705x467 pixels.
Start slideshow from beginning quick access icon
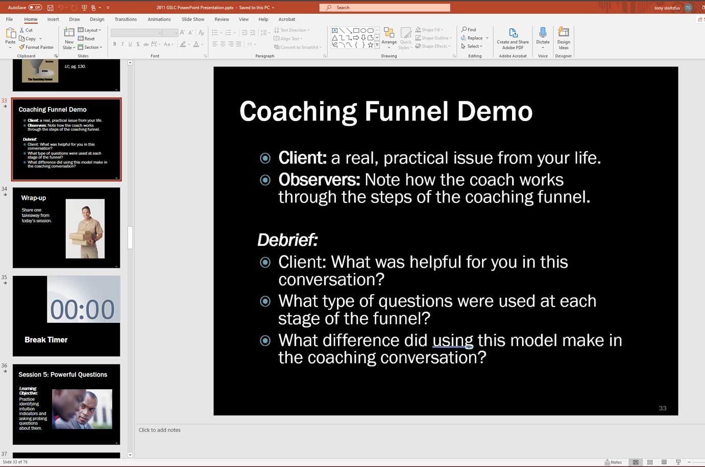point(85,8)
